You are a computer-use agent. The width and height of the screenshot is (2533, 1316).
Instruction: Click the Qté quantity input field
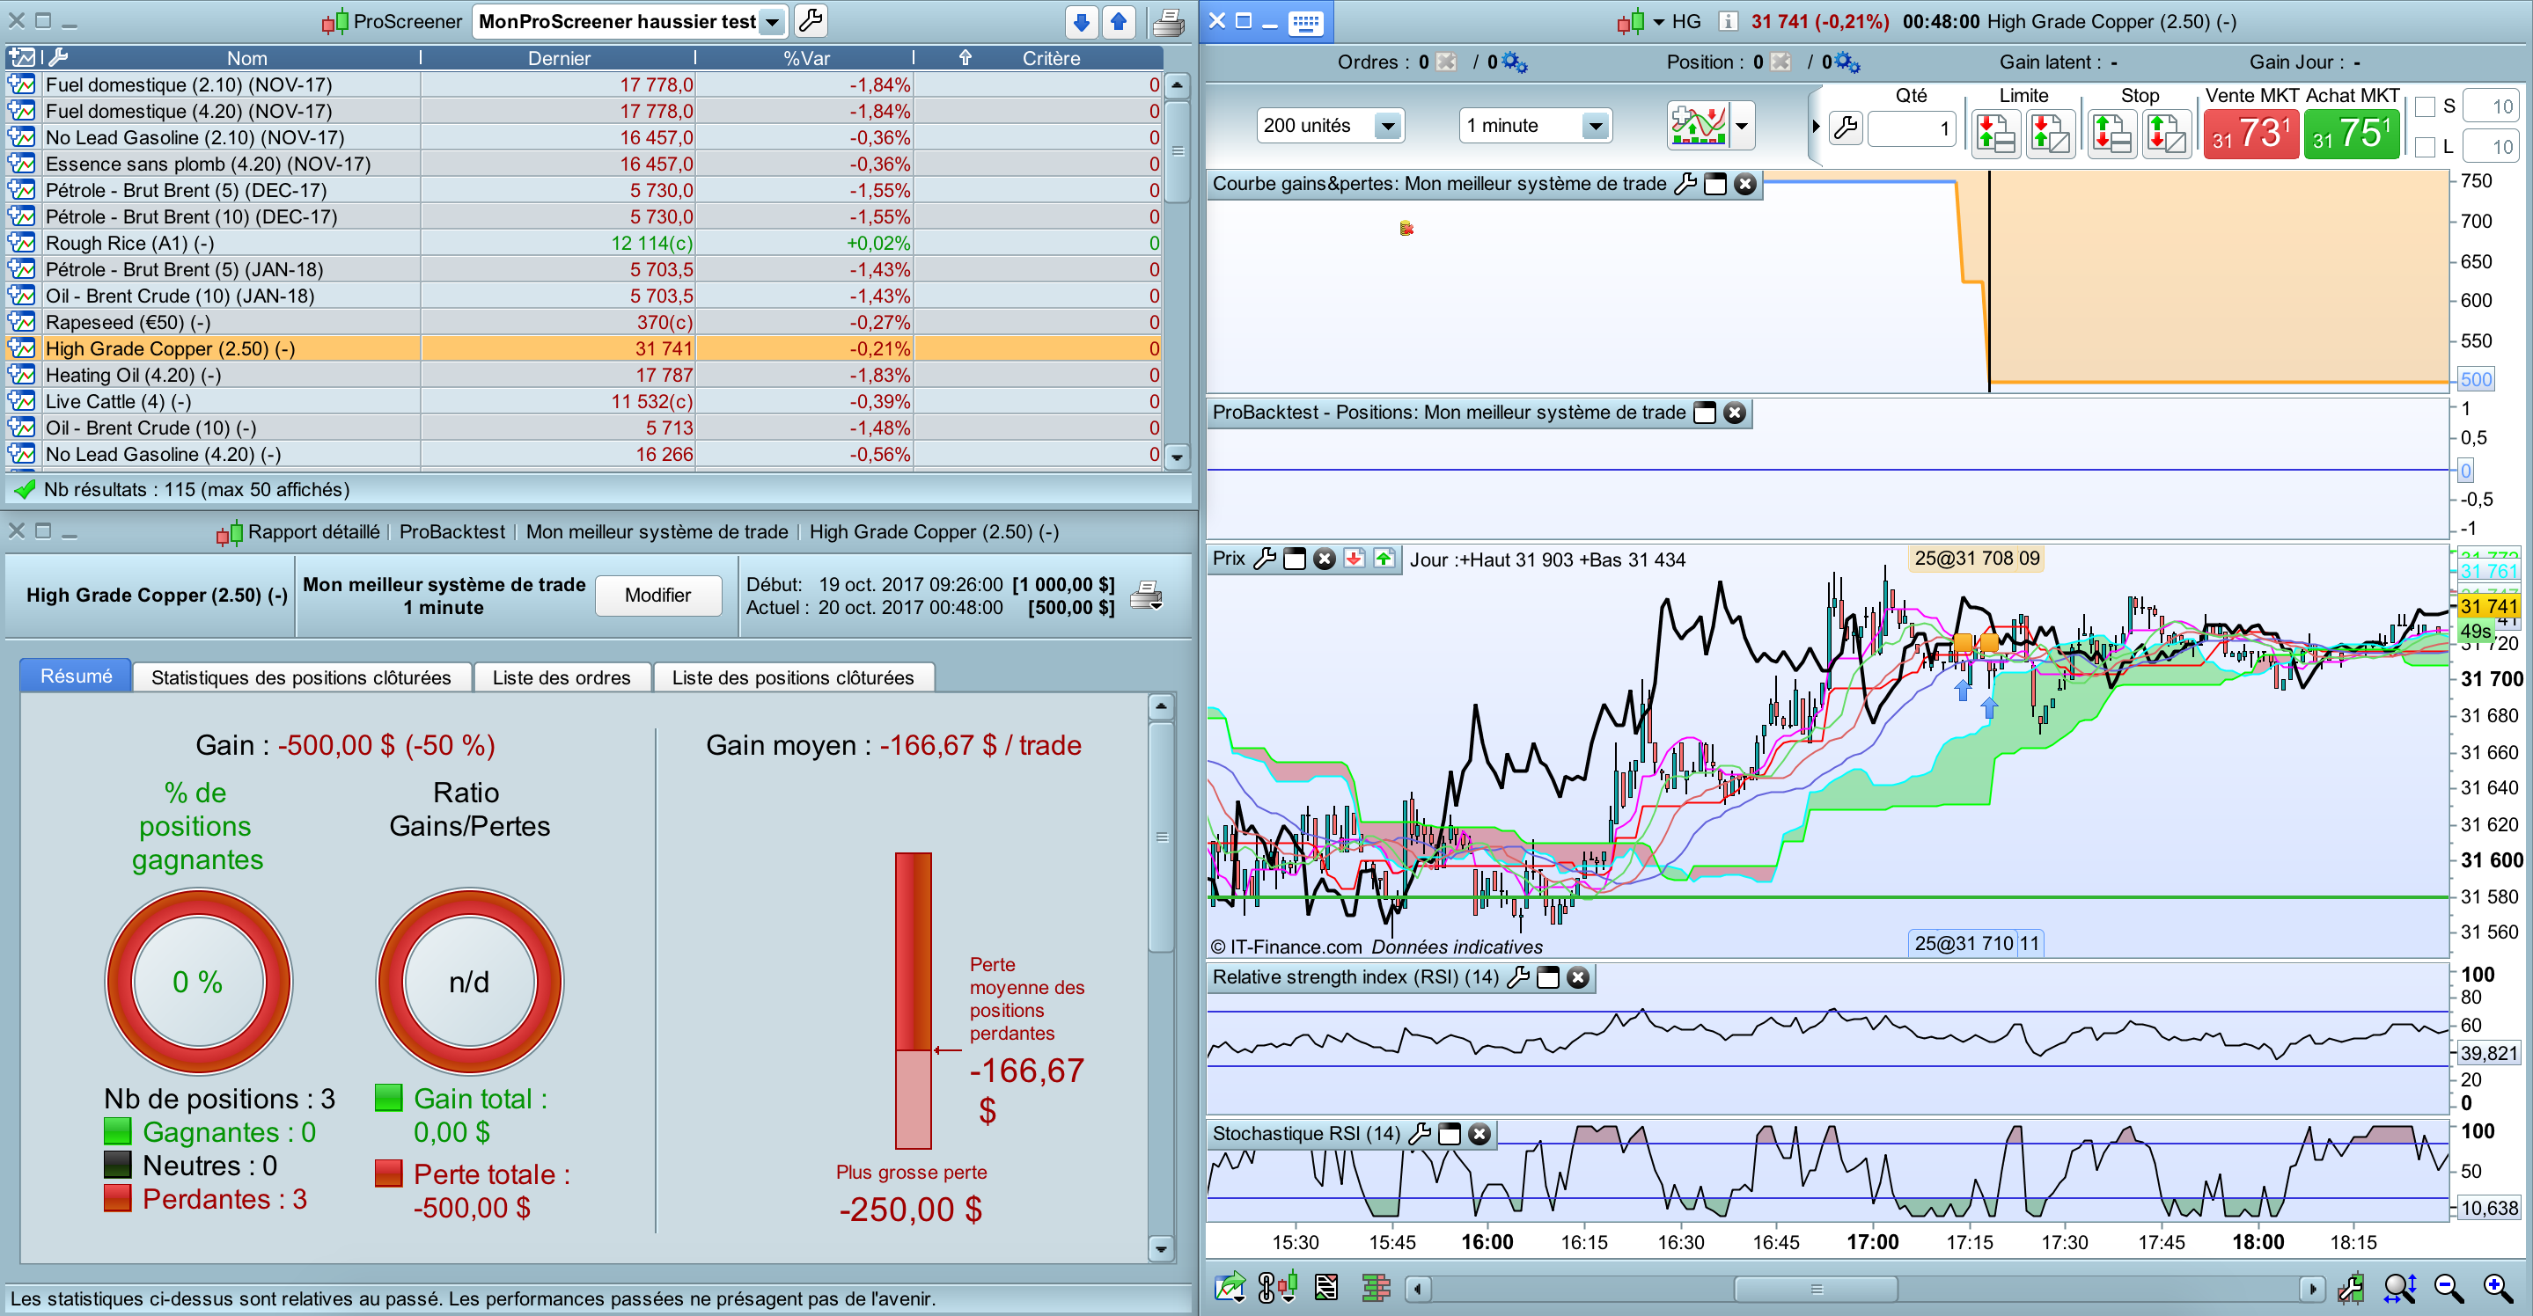(x=1910, y=128)
